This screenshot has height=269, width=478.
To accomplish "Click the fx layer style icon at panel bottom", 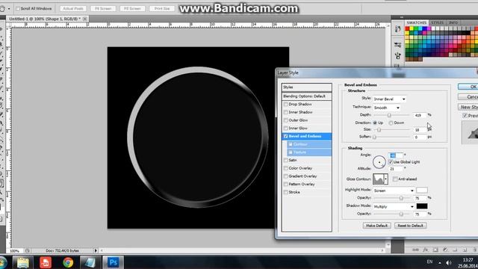I will point(426,250).
